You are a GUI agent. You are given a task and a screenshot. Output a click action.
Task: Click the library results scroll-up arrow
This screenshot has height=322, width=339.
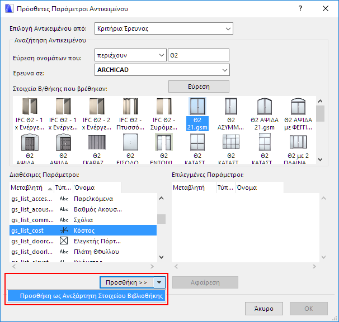(x=321, y=101)
